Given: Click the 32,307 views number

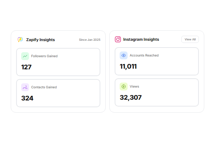Looking at the screenshot, I should (x=131, y=97).
